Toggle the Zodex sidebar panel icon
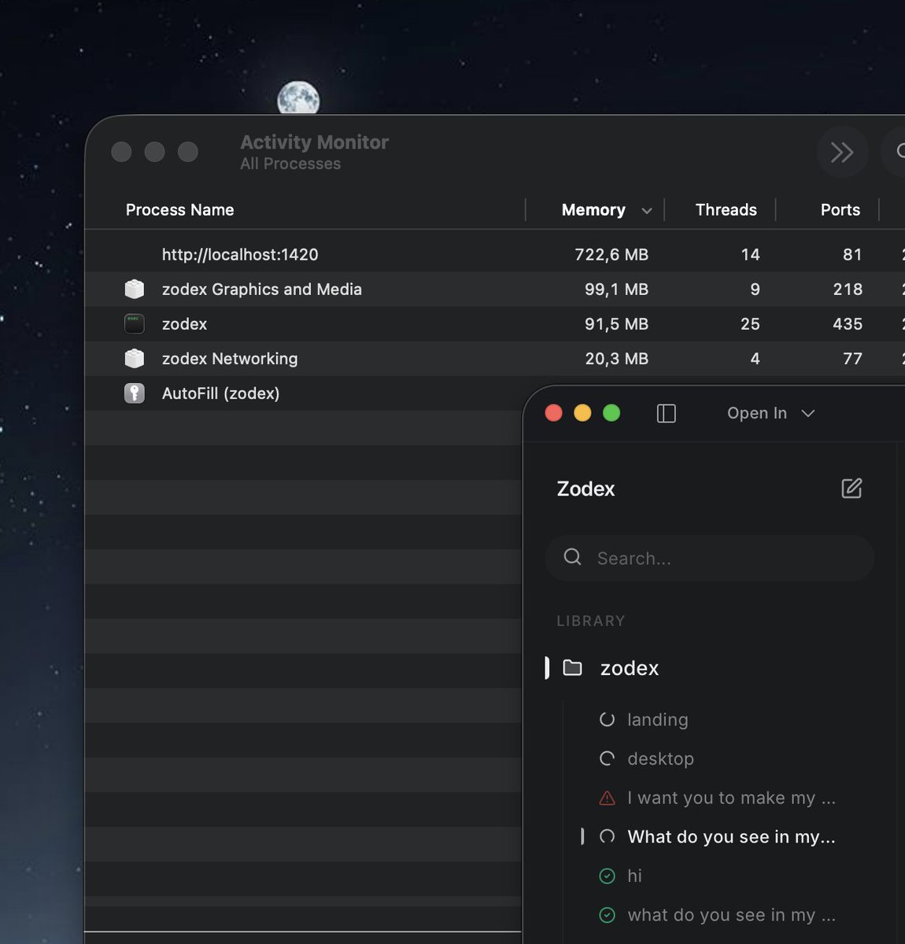The width and height of the screenshot is (905, 944). [x=666, y=413]
